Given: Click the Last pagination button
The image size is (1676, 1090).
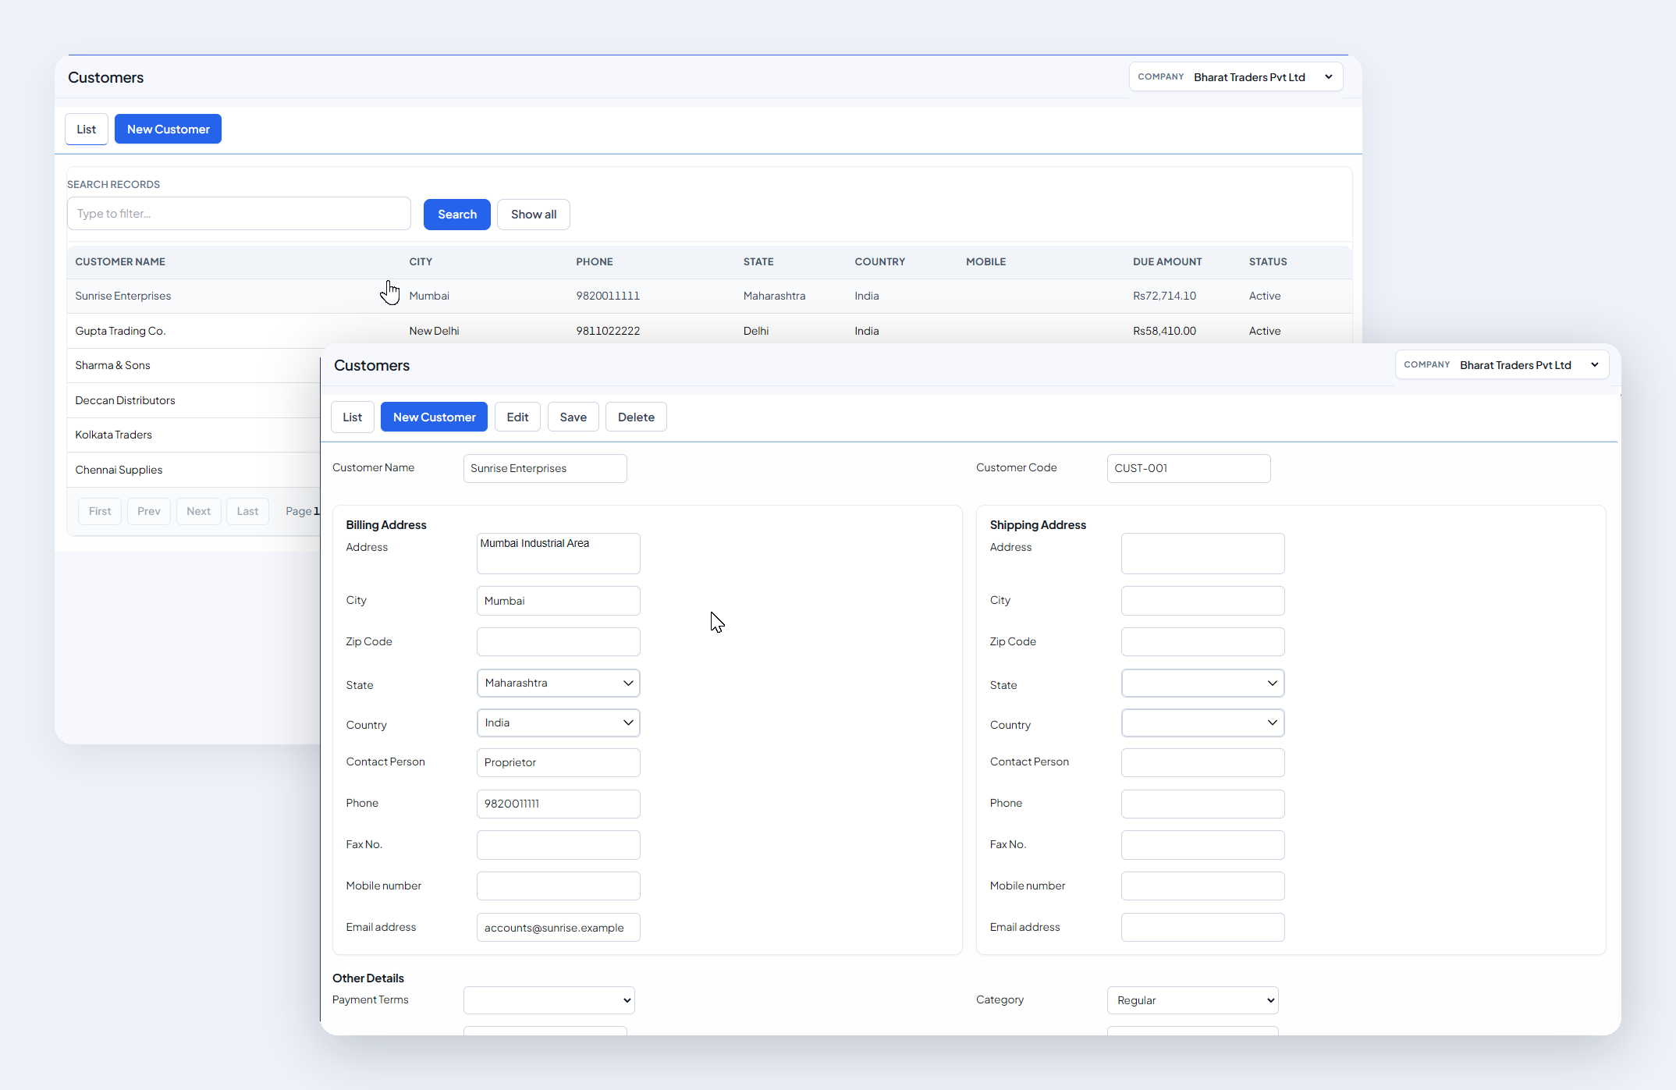Looking at the screenshot, I should (248, 512).
